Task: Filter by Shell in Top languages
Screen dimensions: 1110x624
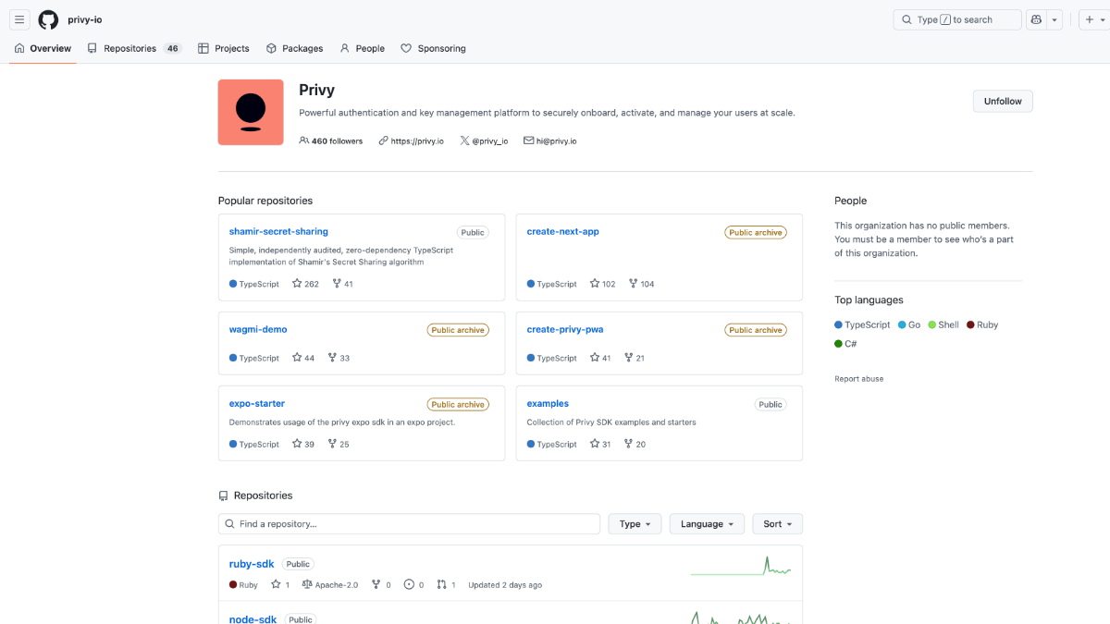Action: (x=943, y=324)
